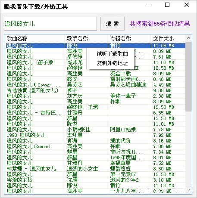The width and height of the screenshot is (197, 198).
Task: Click the scrollbar up arrow
Action: [x=188, y=38]
